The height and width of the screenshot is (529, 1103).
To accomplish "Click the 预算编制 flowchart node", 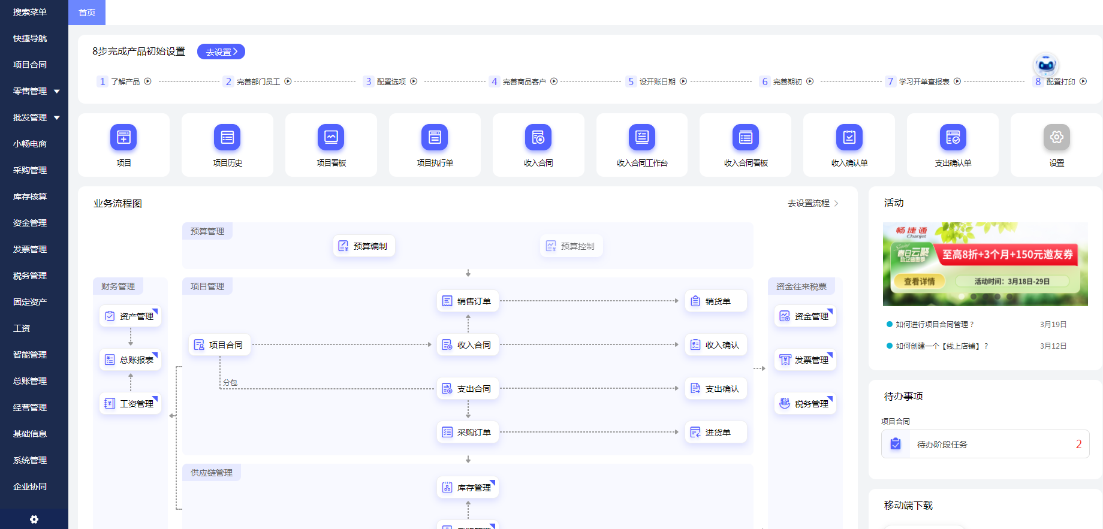I will pos(364,246).
